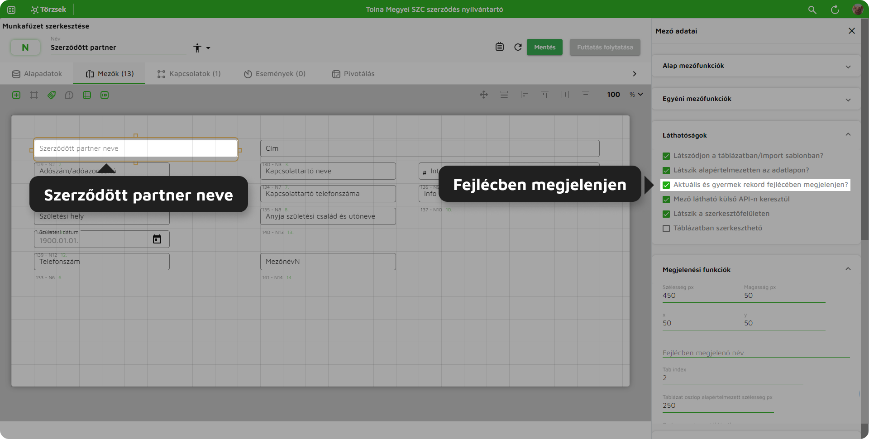Screen dimensions: 869x439
Task: Select Anyja születési család és utóneve field
Action: (328, 216)
